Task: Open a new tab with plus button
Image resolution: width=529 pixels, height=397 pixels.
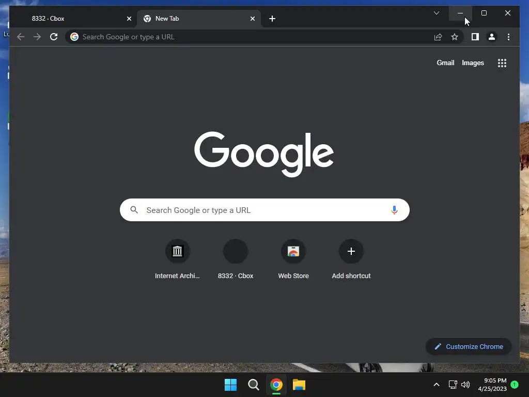Action: click(272, 19)
